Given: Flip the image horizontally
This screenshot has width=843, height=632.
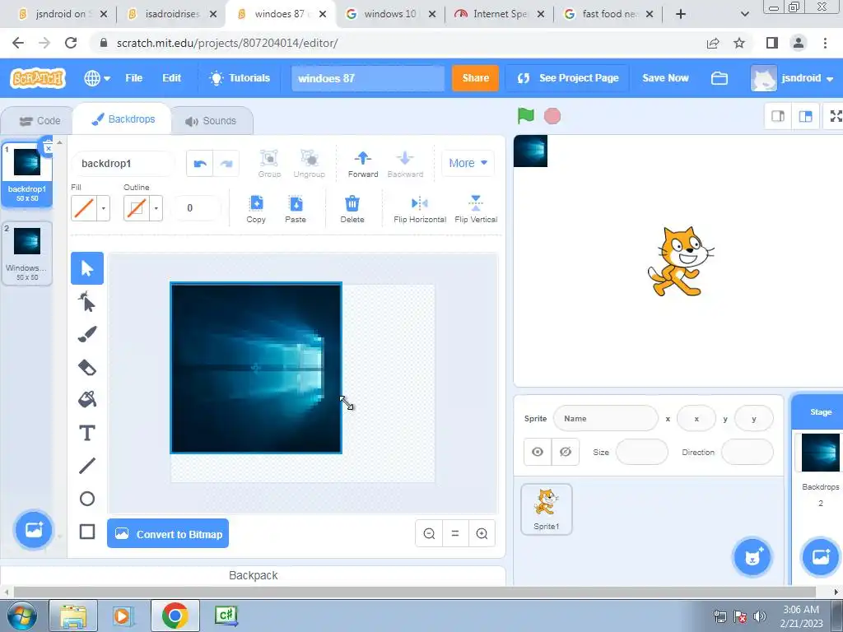Looking at the screenshot, I should point(420,208).
